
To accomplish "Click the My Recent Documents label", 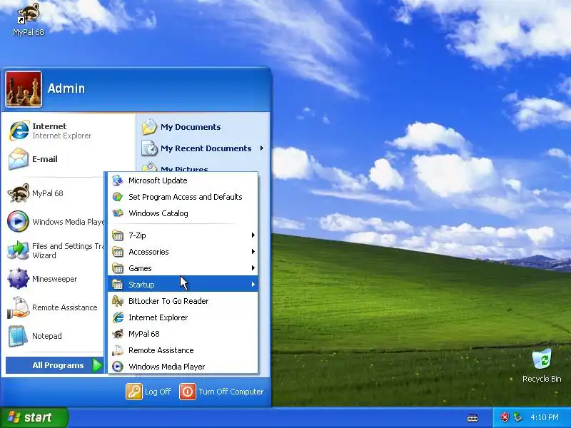I will [206, 148].
